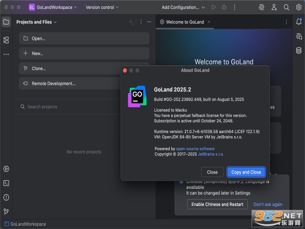The image size is (305, 229).
Task: Close the About GoLand dialog red button
Action: pyautogui.click(x=125, y=71)
